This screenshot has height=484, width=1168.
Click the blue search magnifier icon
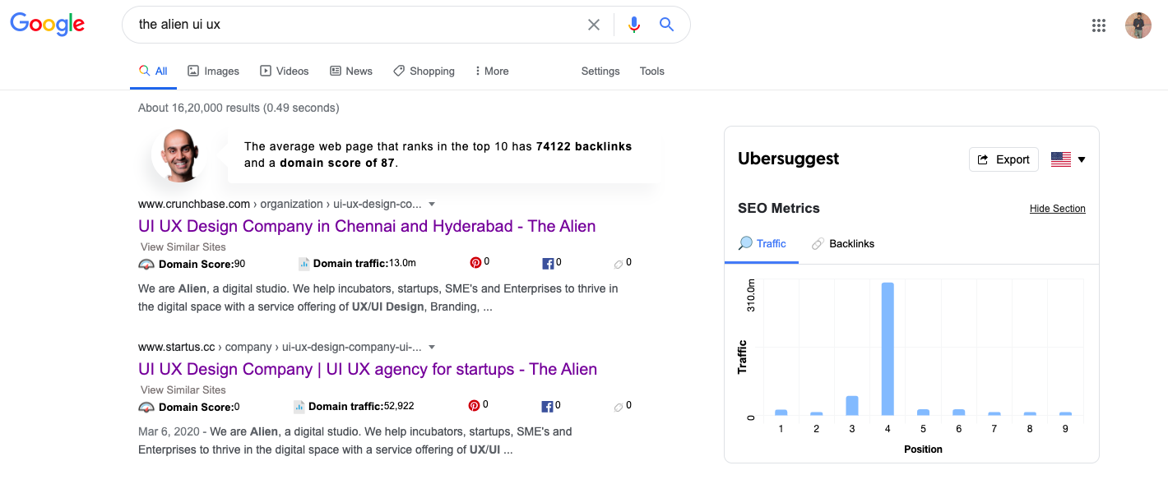click(666, 24)
